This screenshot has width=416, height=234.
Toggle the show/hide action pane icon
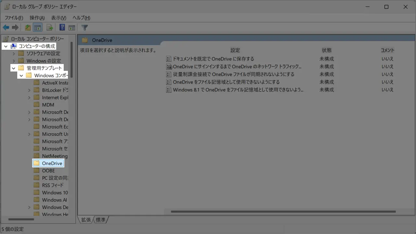(71, 28)
